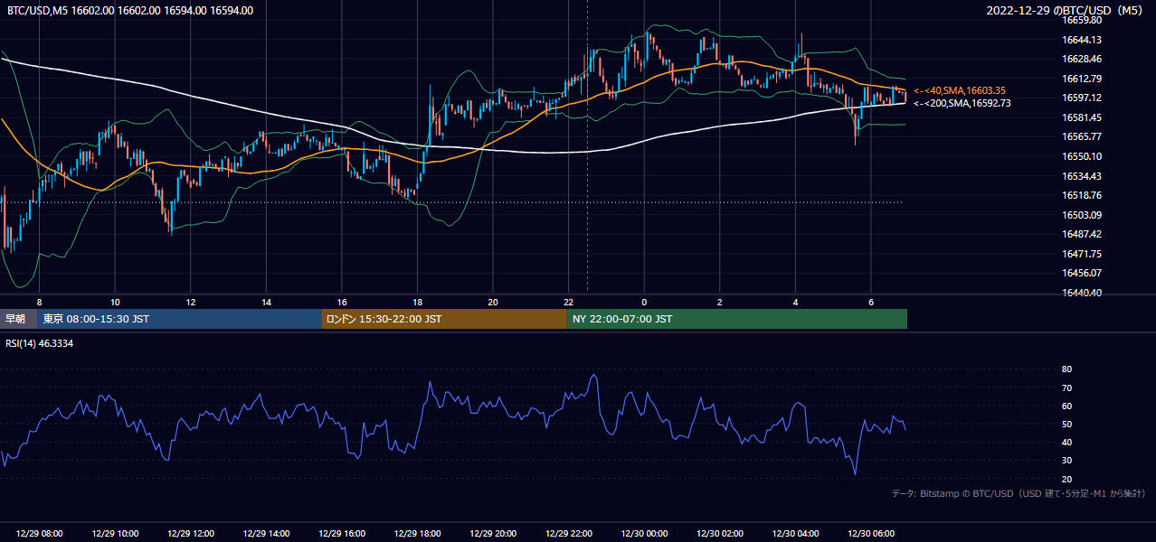Click price axis value 16565.77
The width and height of the screenshot is (1156, 542).
click(x=1081, y=136)
